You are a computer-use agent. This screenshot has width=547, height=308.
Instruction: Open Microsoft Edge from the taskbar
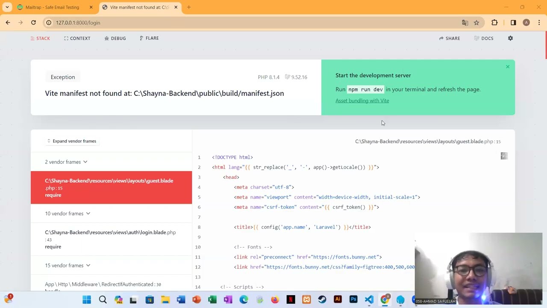(244, 299)
